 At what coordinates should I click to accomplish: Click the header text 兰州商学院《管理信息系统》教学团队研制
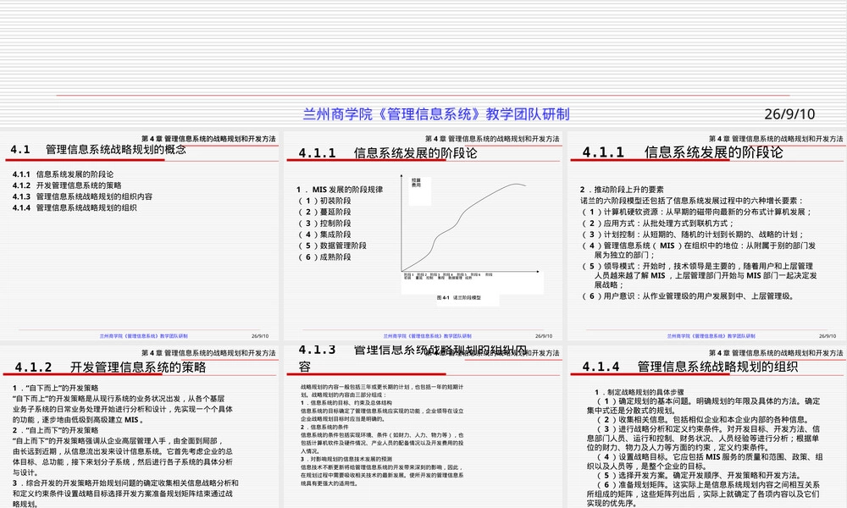(436, 114)
